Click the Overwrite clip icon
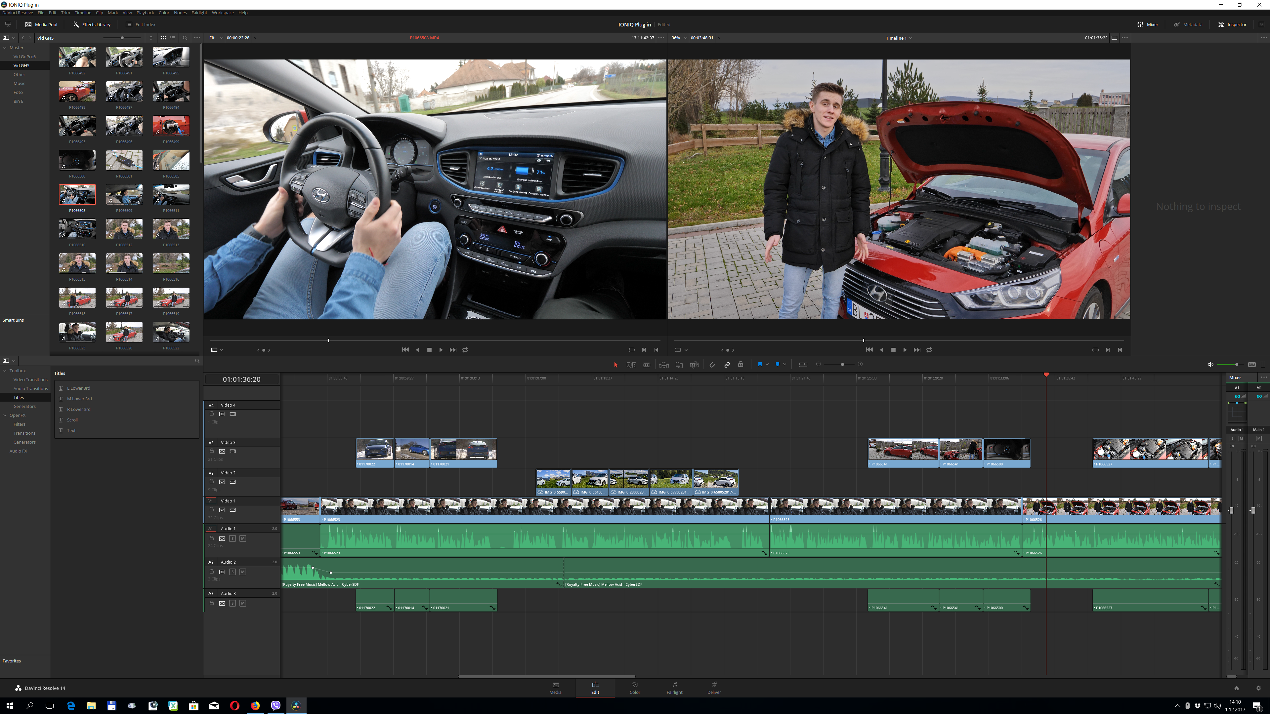The height and width of the screenshot is (714, 1270). tap(679, 365)
